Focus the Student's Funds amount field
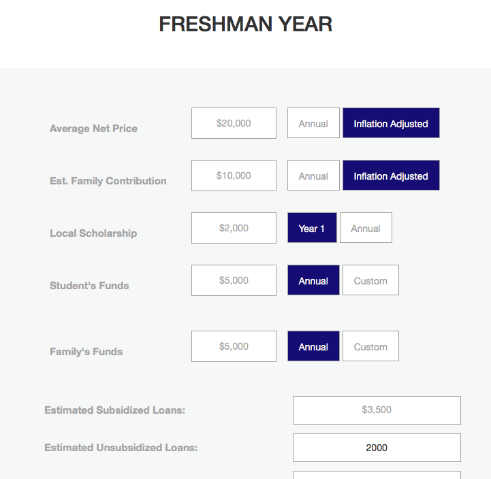This screenshot has height=479, width=491. pyautogui.click(x=234, y=280)
